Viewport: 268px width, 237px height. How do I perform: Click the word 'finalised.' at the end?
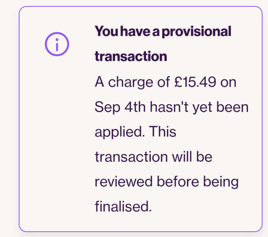coord(123,207)
